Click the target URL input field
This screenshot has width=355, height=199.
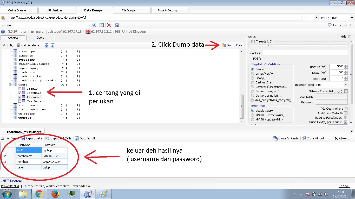pyautogui.click(x=154, y=18)
